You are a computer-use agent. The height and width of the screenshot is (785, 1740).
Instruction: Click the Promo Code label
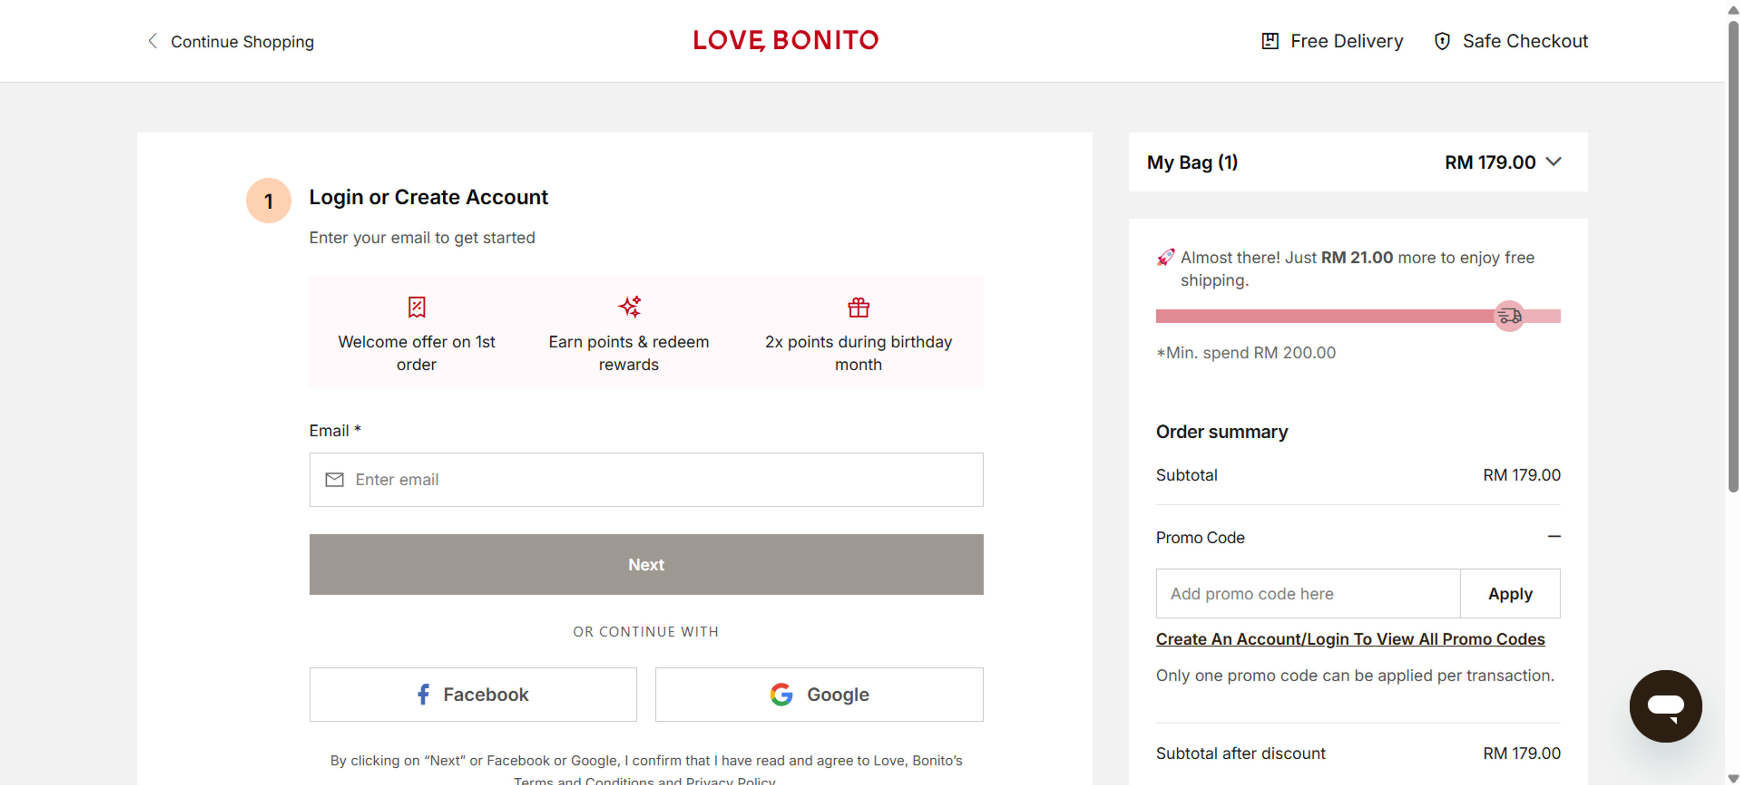tap(1199, 537)
